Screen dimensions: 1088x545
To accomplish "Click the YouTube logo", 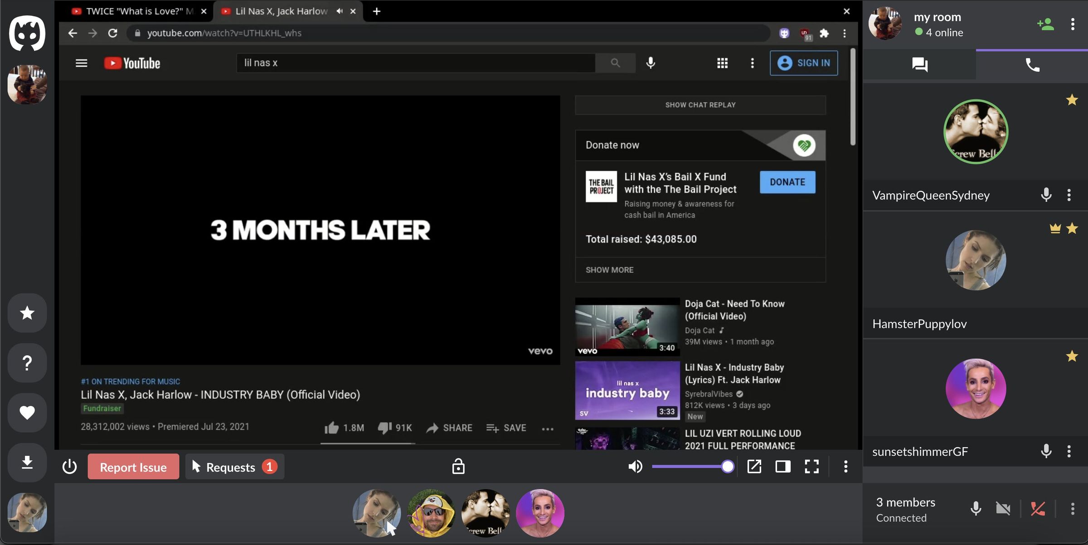I will 132,63.
